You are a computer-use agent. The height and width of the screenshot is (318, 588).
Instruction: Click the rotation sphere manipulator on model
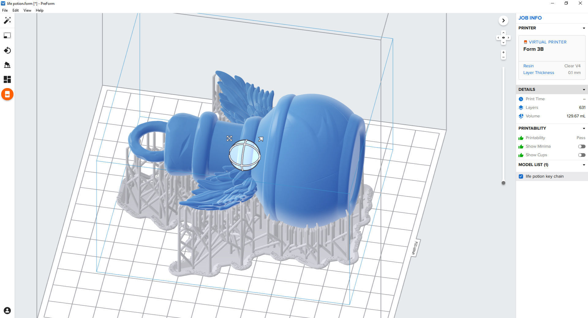tap(245, 155)
